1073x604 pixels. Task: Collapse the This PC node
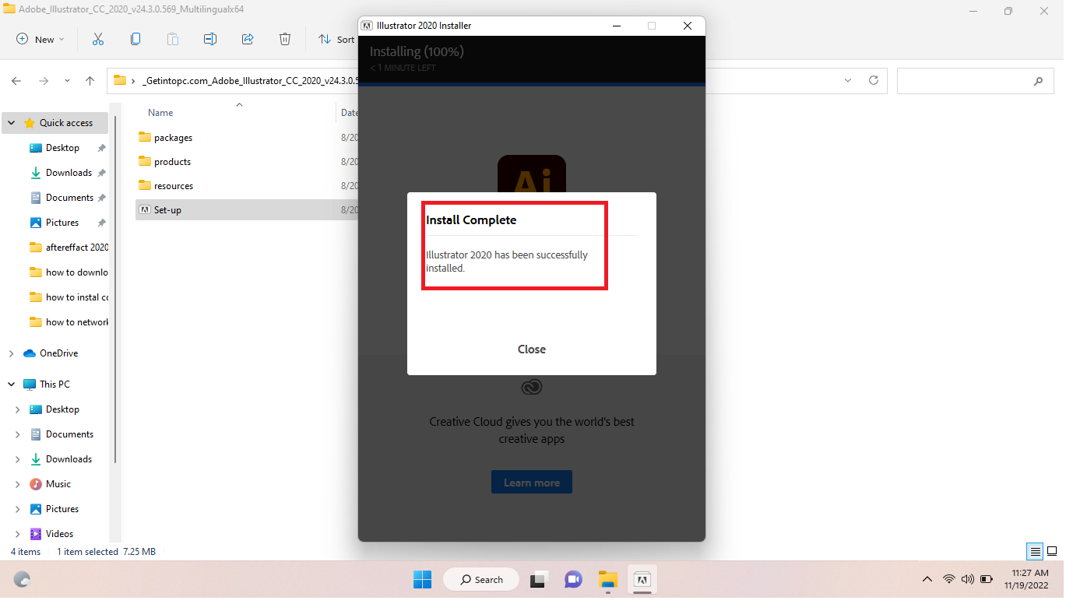point(11,385)
